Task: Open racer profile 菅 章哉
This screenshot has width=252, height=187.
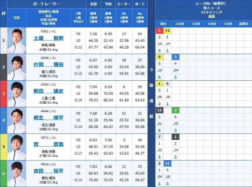Action: pyautogui.click(x=48, y=144)
